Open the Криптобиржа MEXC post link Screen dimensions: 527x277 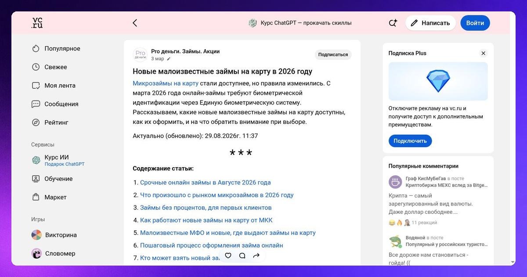coord(447,185)
